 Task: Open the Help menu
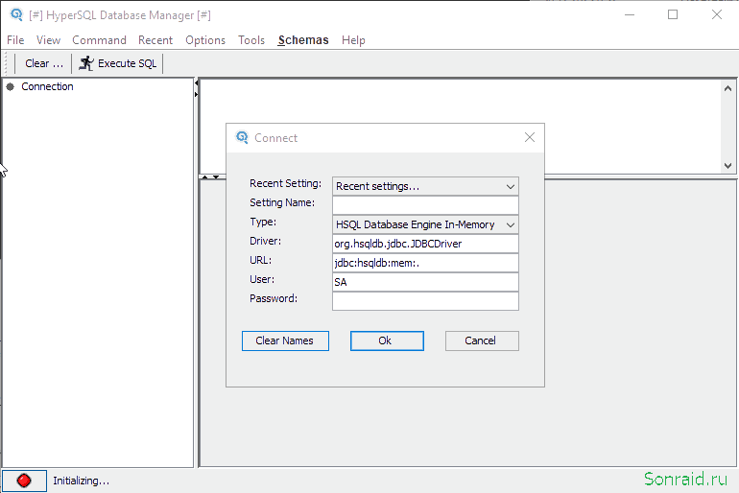point(353,40)
